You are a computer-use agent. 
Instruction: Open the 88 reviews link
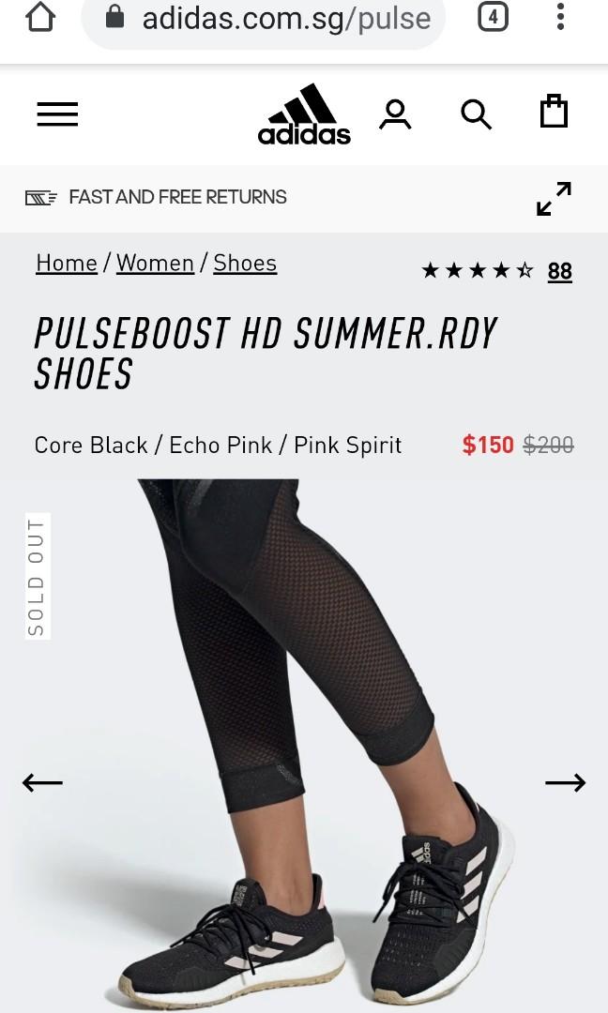tap(559, 271)
